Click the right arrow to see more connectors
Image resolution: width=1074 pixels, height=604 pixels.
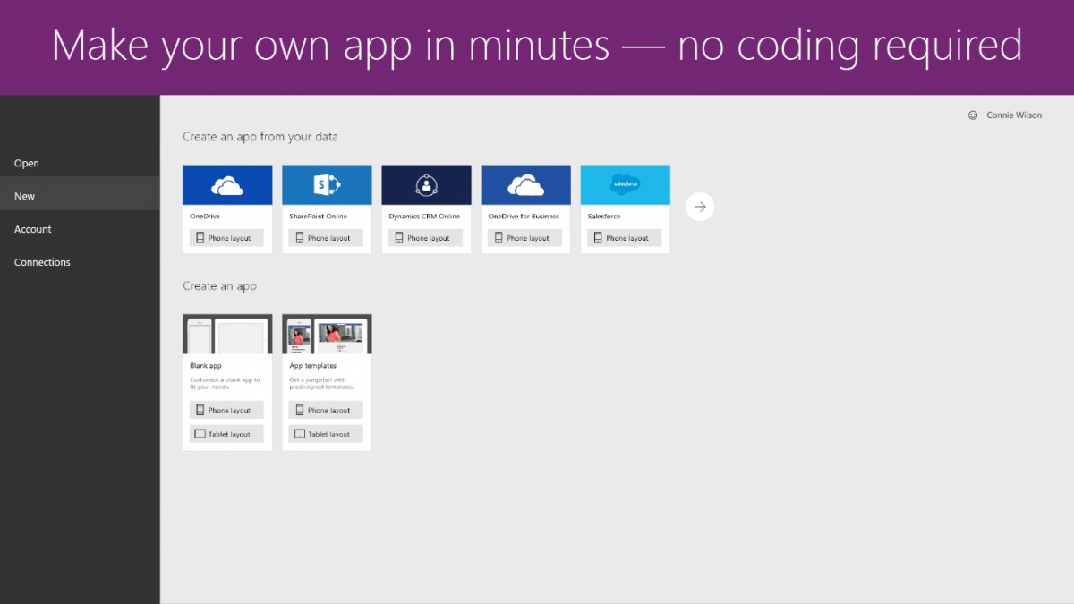700,206
